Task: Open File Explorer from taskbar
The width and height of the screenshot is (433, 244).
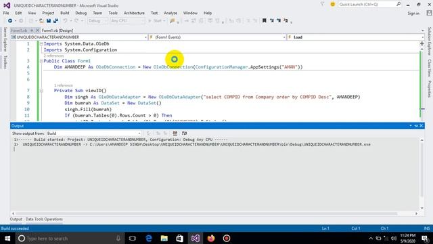Action: click(164, 238)
